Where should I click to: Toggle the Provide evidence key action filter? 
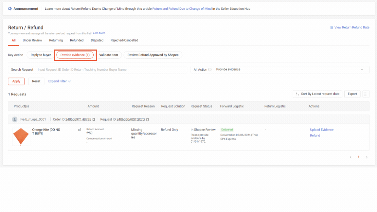[75, 55]
